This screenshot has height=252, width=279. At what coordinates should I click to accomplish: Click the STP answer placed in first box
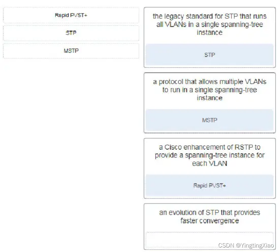pyautogui.click(x=209, y=55)
